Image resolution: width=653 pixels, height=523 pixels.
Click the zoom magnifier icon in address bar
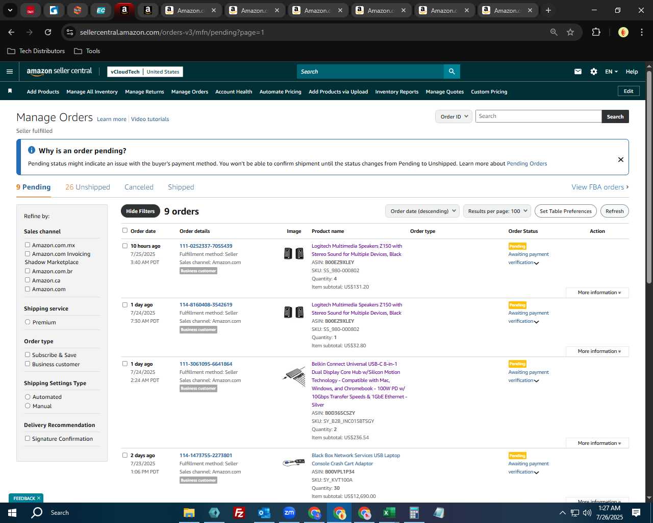[554, 32]
